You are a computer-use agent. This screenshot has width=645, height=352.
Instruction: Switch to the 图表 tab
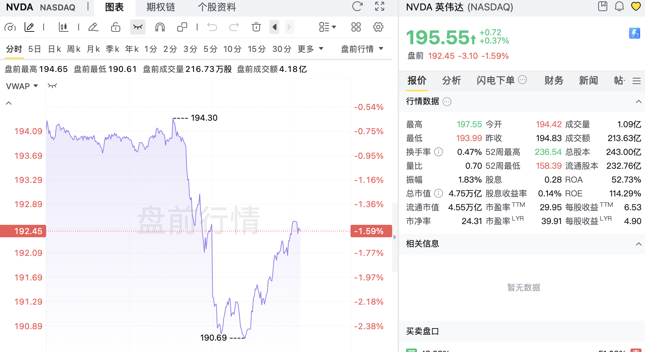click(114, 7)
